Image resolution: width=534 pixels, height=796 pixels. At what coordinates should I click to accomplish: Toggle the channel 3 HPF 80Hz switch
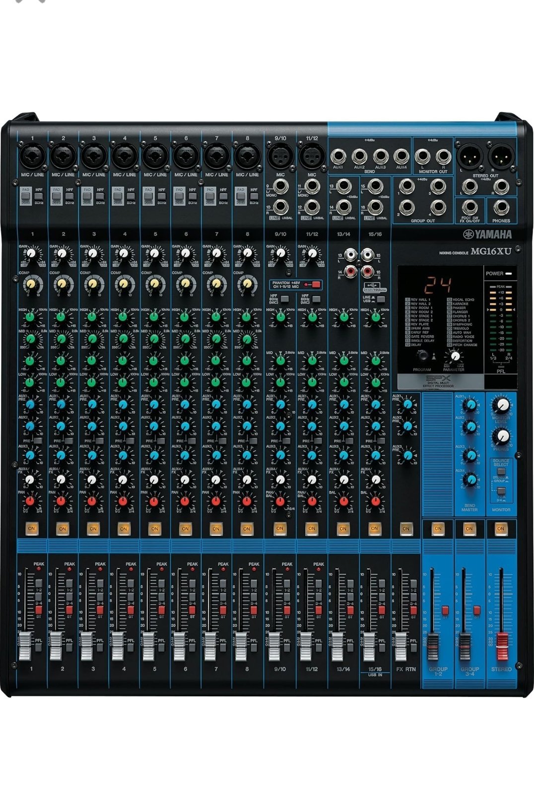(x=100, y=197)
